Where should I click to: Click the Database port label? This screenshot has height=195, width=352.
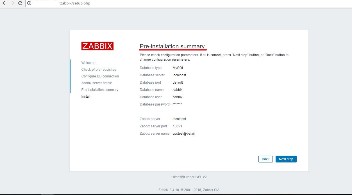pos(150,82)
